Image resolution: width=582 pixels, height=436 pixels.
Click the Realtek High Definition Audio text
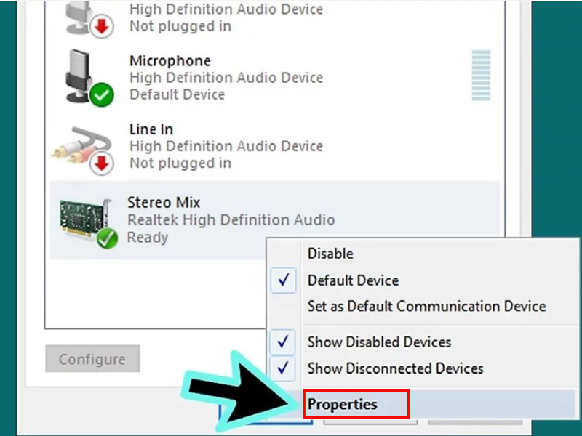[231, 219]
